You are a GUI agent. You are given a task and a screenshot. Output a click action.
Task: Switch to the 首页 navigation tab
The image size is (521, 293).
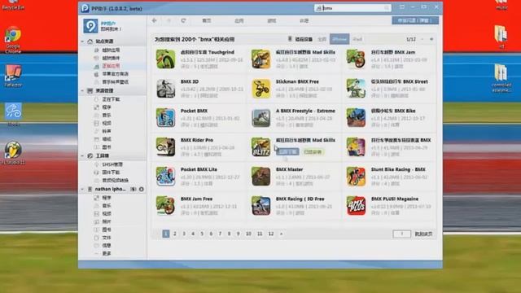[x=207, y=20]
